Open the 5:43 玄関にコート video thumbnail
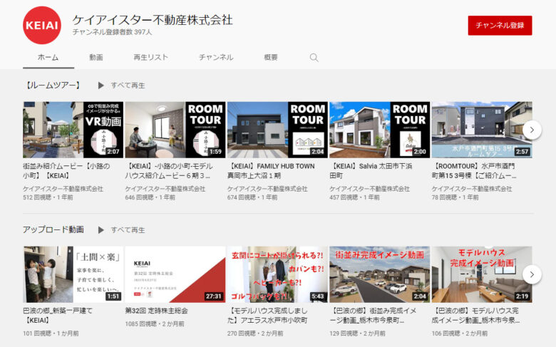This screenshot has width=556, height=347. coord(277,274)
